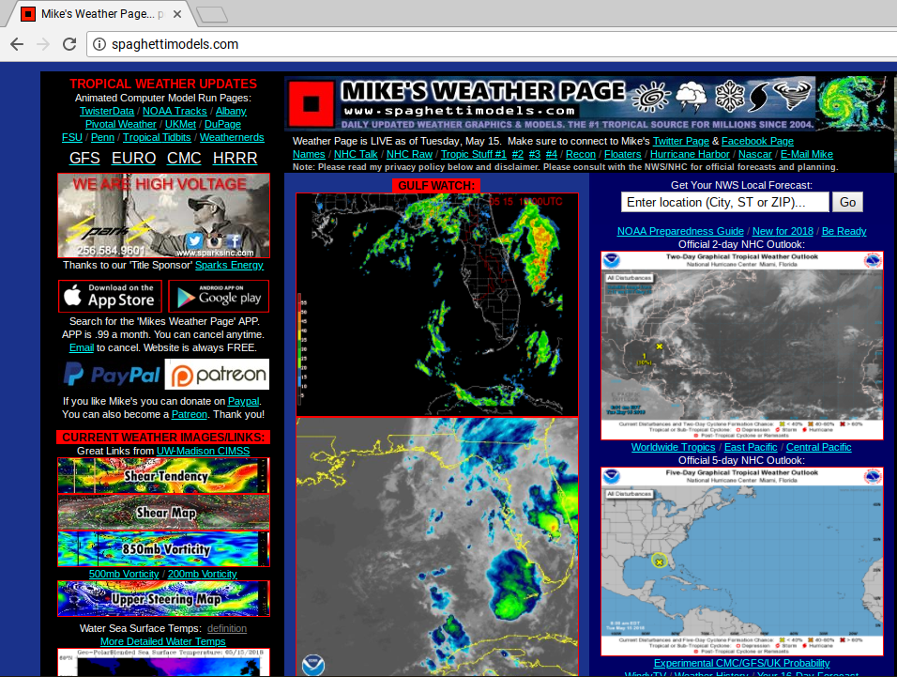Open the Shear Map image
Screen dimensions: 897x677
163,512
